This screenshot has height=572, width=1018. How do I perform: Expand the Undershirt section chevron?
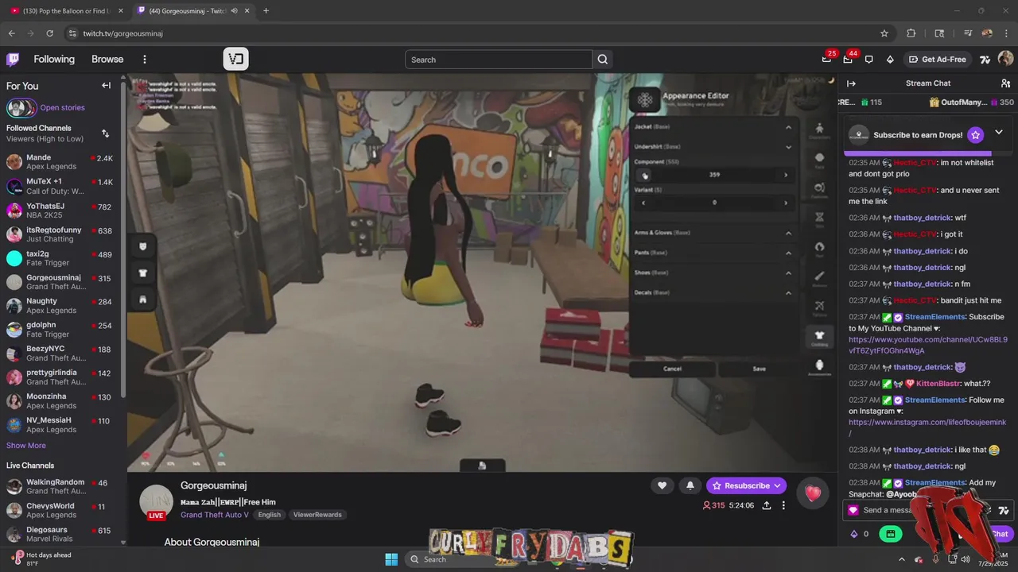tap(788, 147)
